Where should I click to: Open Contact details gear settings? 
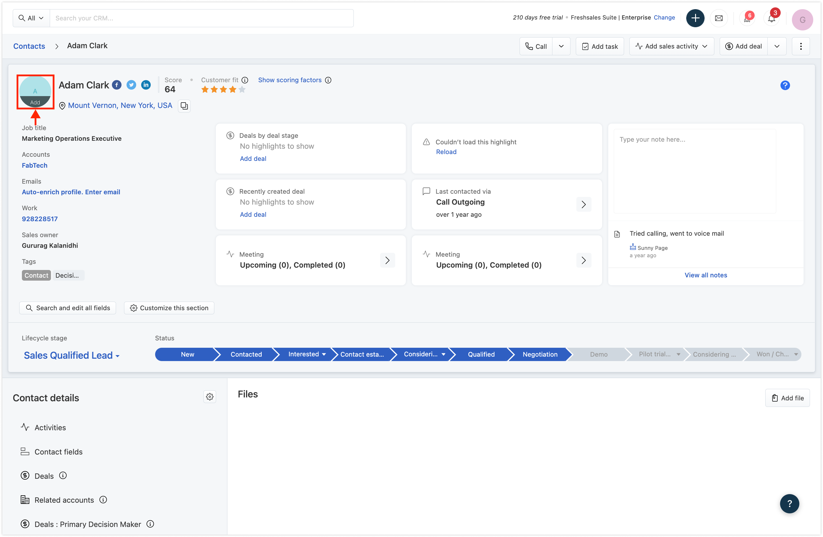click(x=210, y=397)
